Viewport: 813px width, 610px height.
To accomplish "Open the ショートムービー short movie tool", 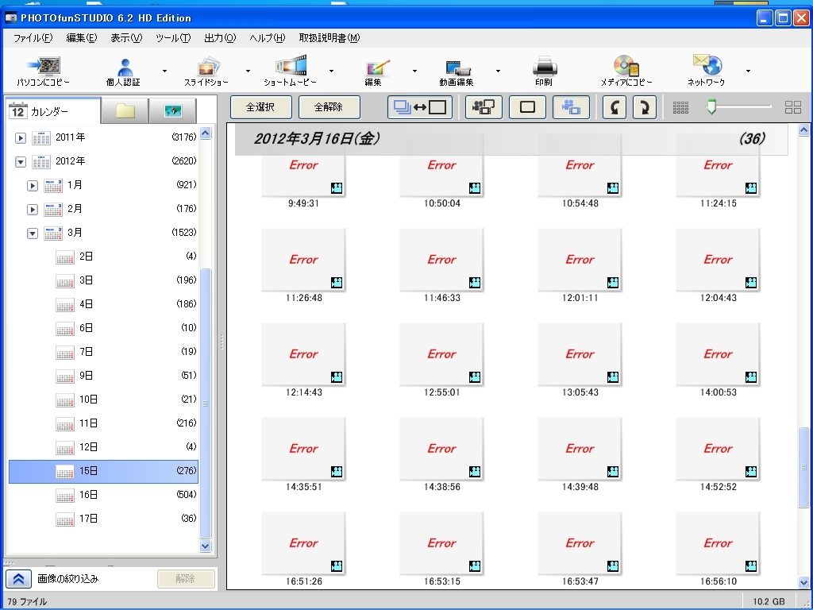I will pos(290,70).
